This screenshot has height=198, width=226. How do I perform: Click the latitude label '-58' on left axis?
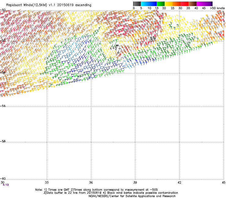pyautogui.click(x=3, y=141)
